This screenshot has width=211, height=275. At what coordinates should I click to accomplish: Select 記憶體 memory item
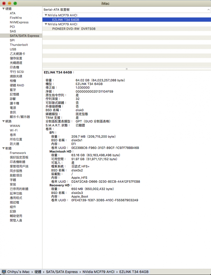15,94
